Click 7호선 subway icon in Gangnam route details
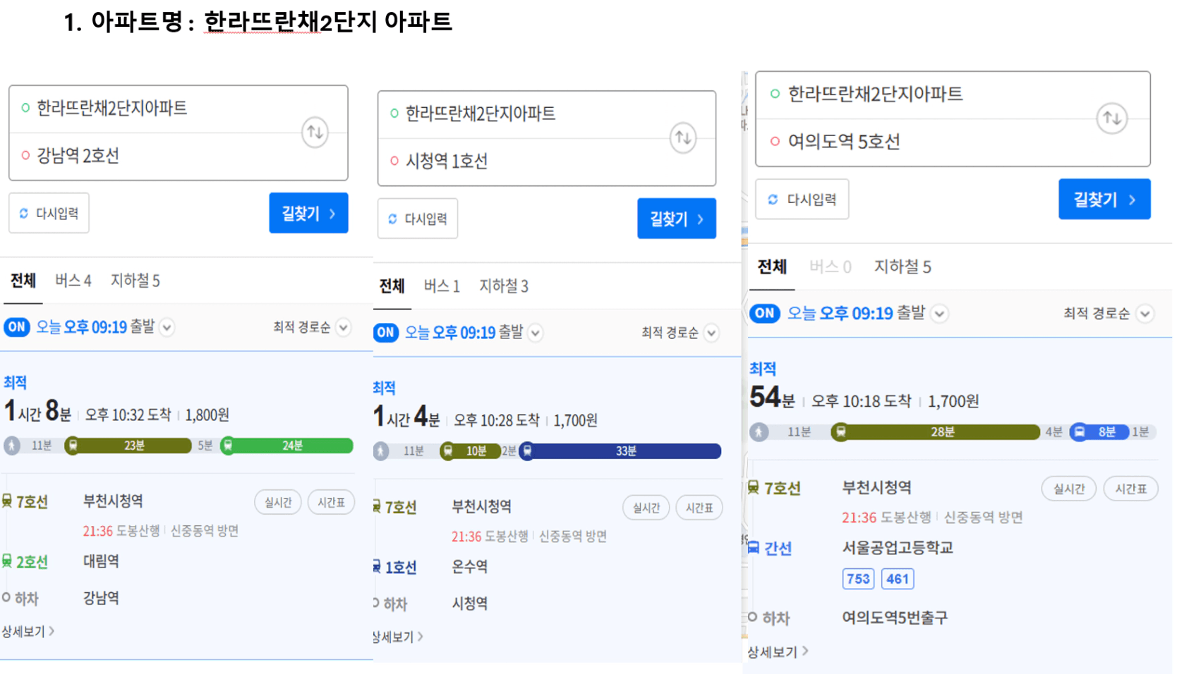This screenshot has width=1189, height=674. pyautogui.click(x=7, y=501)
